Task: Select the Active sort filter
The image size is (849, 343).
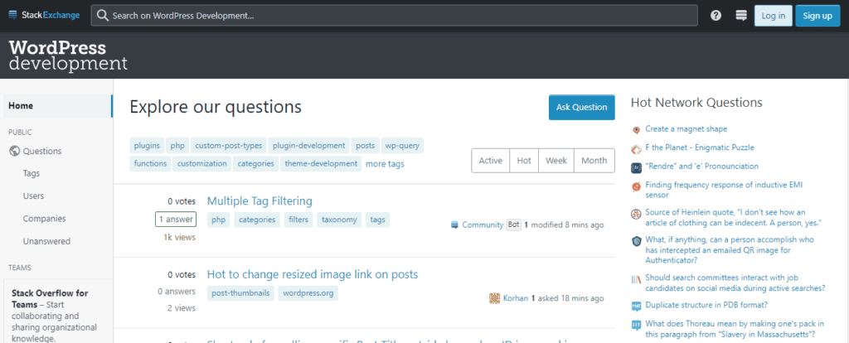Action: point(490,161)
